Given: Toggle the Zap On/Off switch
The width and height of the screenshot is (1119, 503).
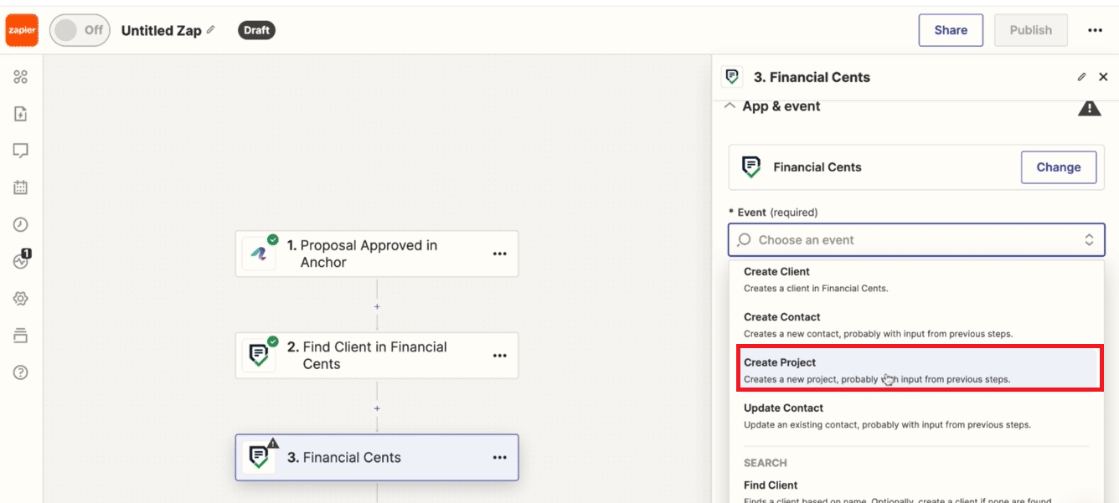Looking at the screenshot, I should [x=80, y=30].
